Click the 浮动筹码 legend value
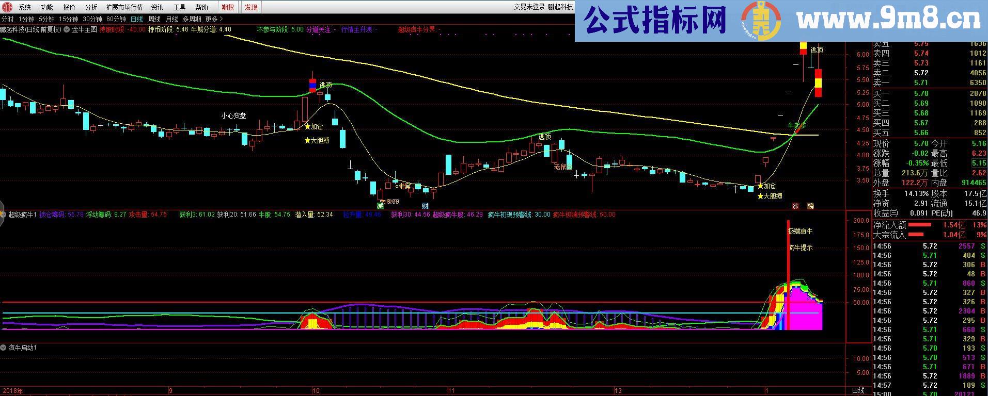Image resolution: width=988 pixels, height=396 pixels. click(x=106, y=214)
